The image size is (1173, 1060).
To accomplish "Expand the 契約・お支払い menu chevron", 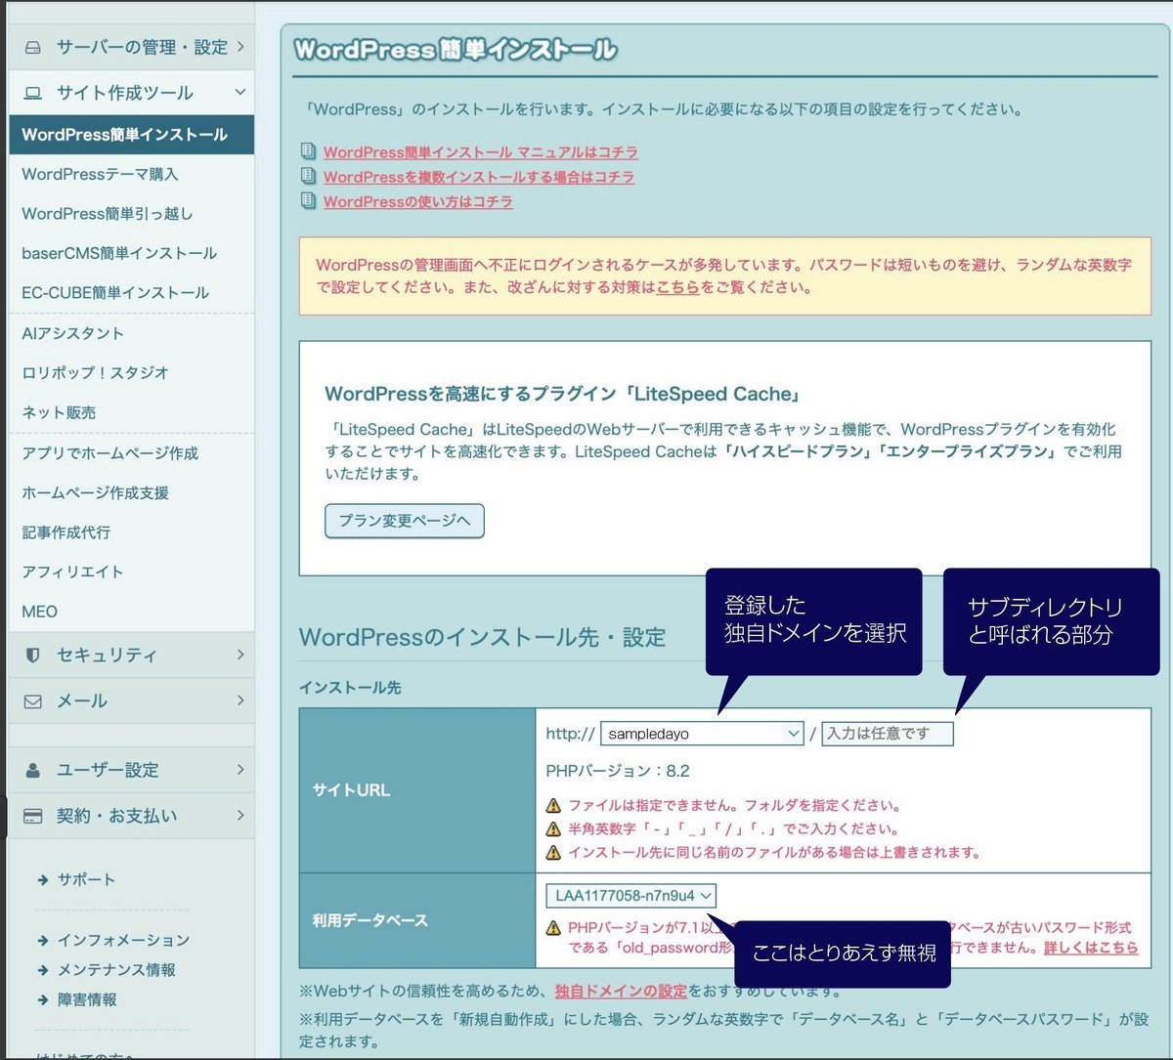I will (240, 815).
